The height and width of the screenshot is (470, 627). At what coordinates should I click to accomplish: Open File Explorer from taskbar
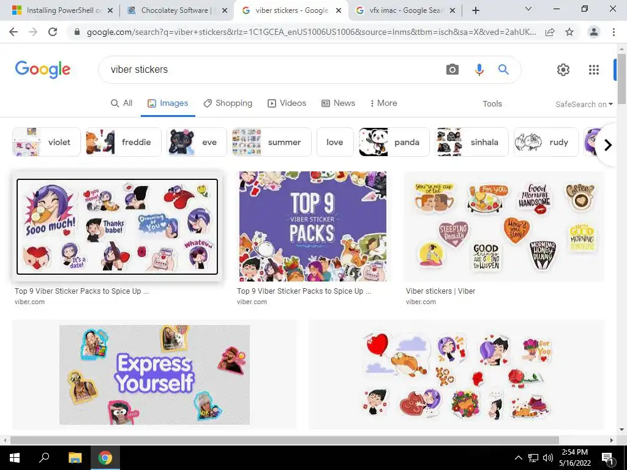point(75,458)
